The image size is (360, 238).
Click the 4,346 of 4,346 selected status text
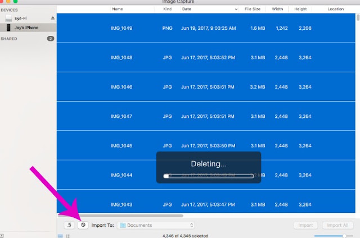pos(185,236)
